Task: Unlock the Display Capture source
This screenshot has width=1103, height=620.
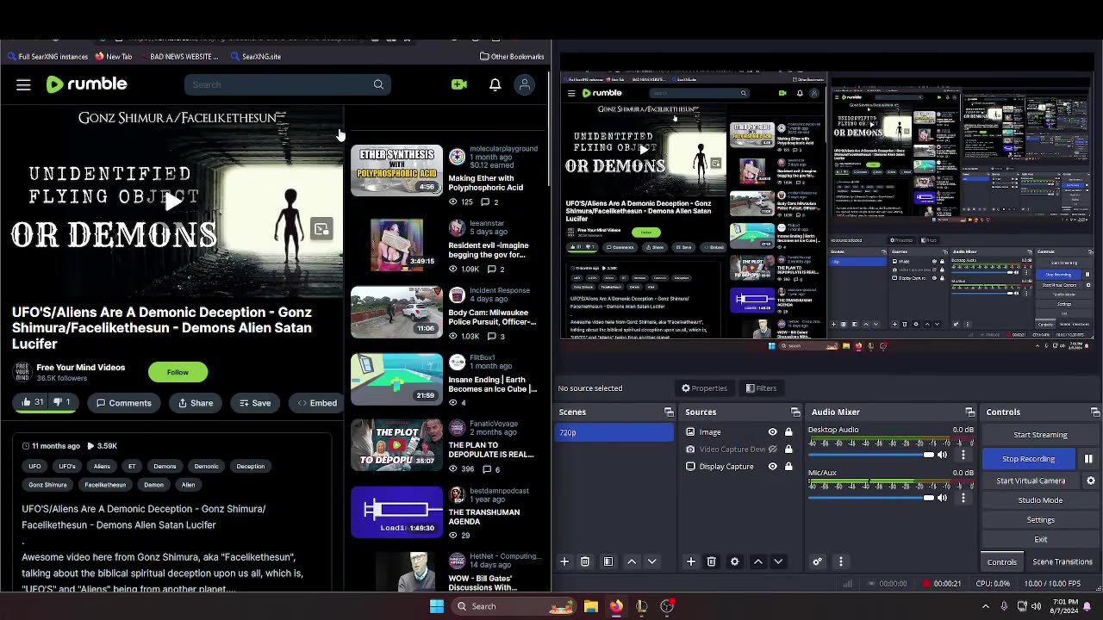Action: (788, 467)
